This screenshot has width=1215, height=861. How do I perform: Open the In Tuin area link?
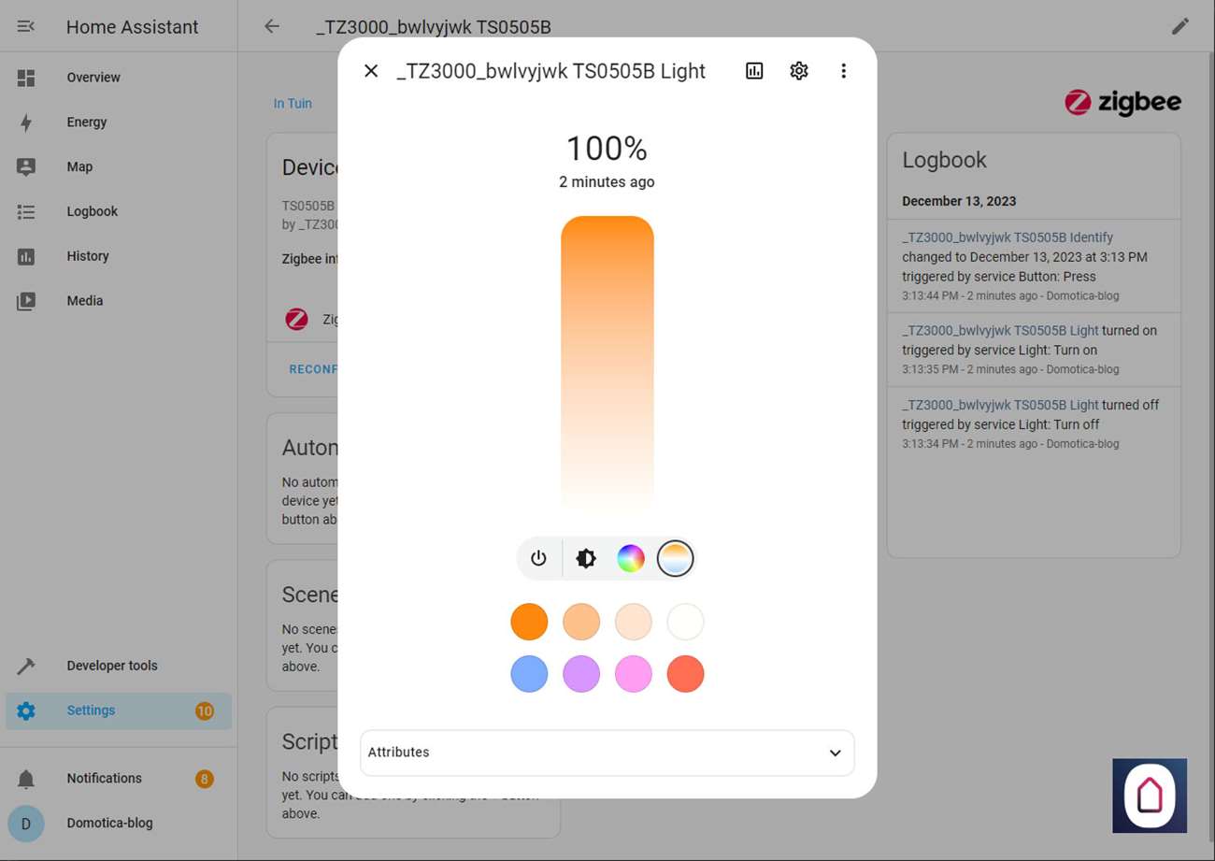[x=293, y=104]
